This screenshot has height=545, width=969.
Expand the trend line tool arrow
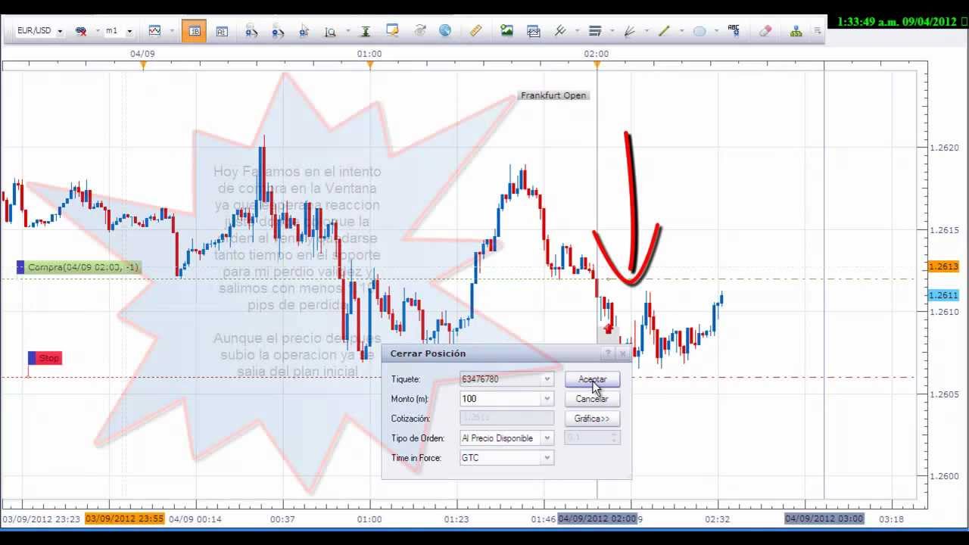(x=681, y=31)
